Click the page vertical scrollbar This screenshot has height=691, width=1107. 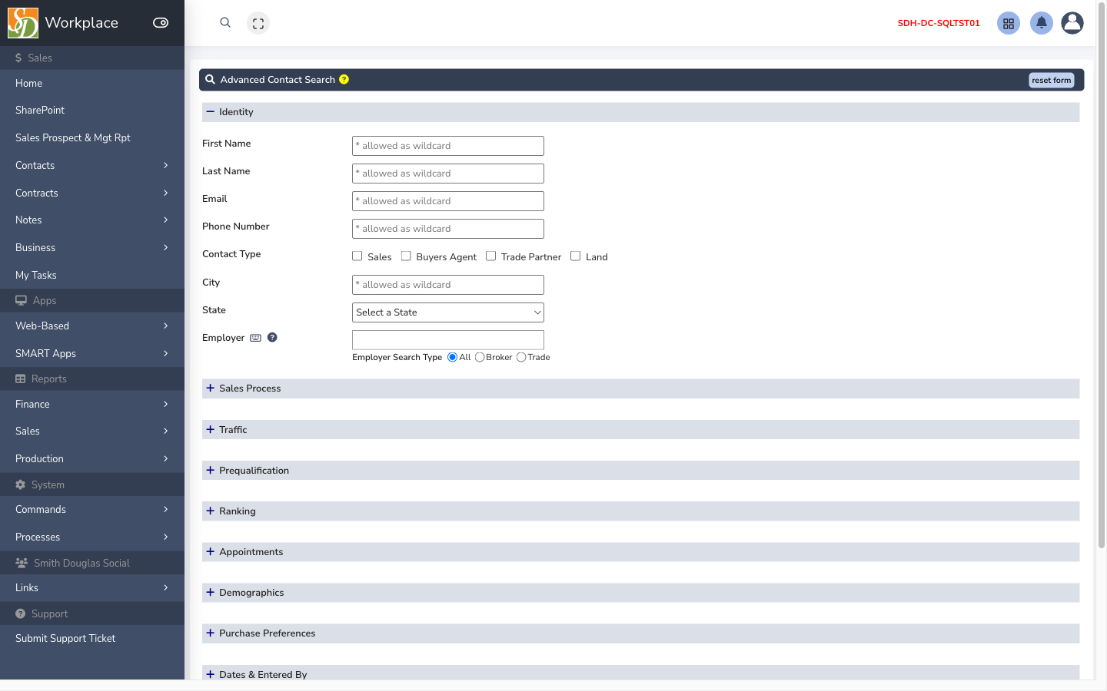[x=1102, y=276]
